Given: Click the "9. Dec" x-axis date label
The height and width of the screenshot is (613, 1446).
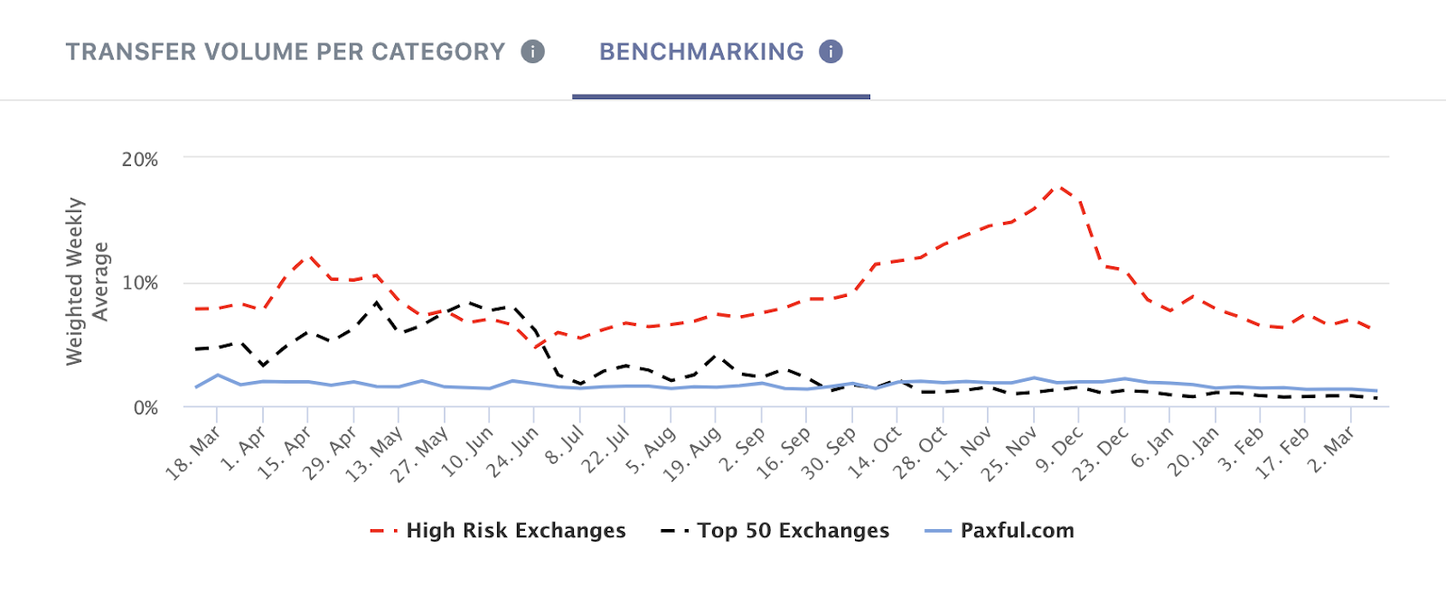Looking at the screenshot, I should coord(1059,450).
